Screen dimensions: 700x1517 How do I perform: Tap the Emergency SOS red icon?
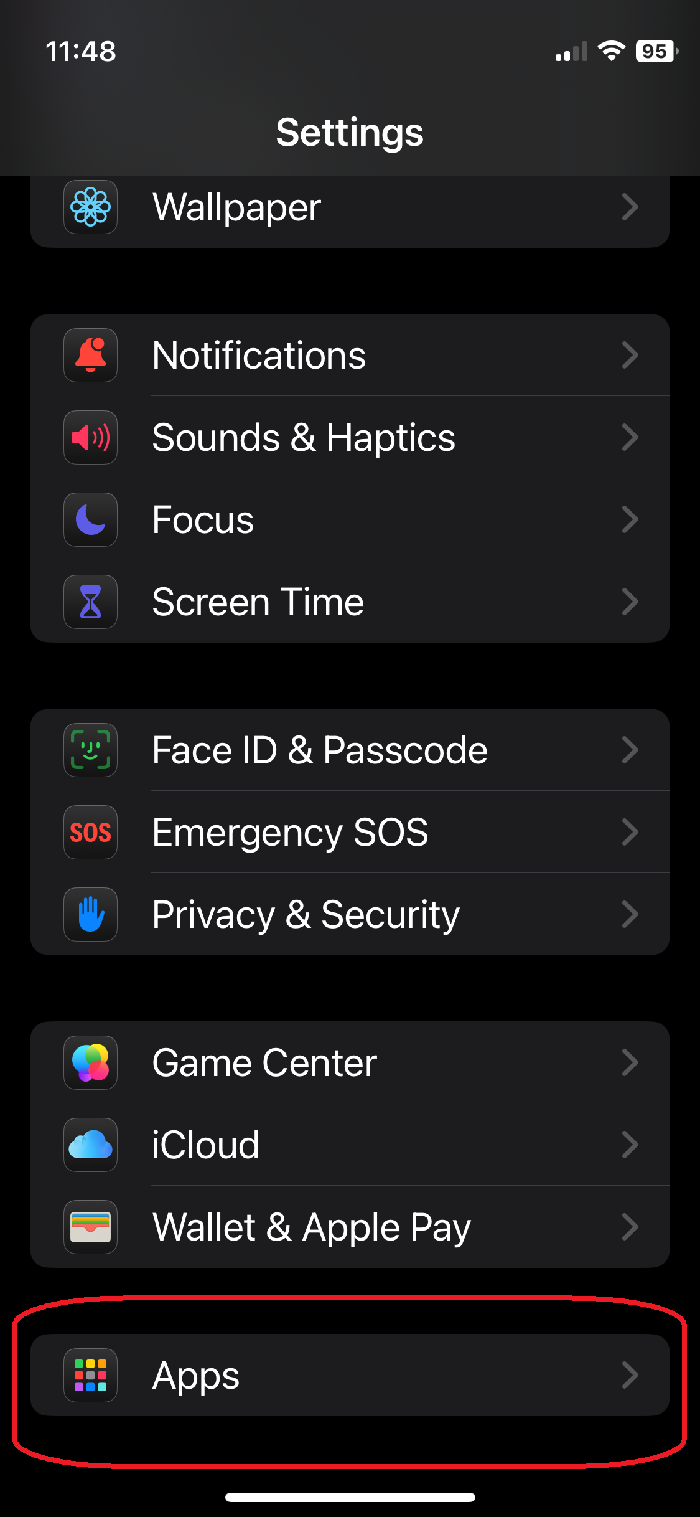(x=90, y=832)
